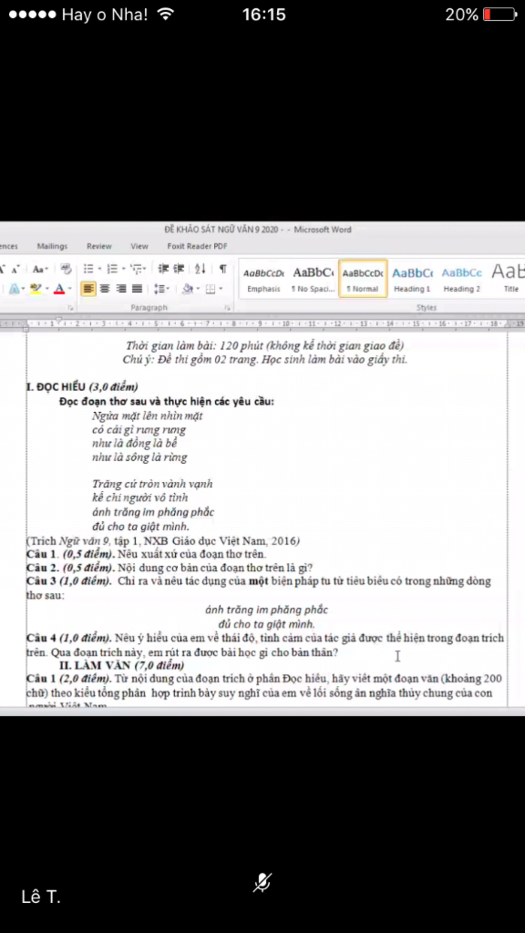Apply the Title style
The image size is (525, 933).
click(x=508, y=279)
